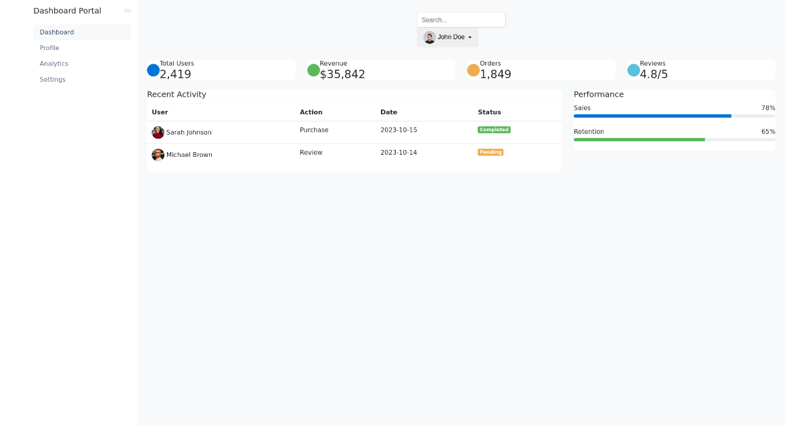812x426 pixels.
Task: Click the sidebar collapse icon beside Dashboard Portal
Action: [128, 10]
